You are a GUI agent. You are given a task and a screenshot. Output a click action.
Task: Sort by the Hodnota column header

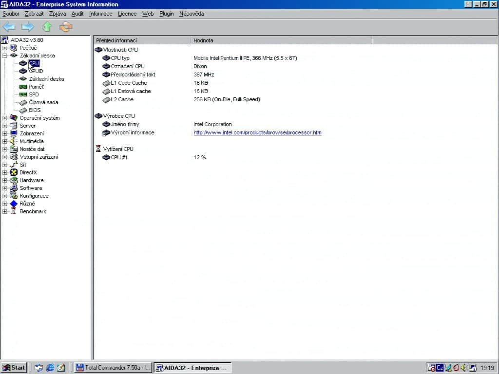281,40
